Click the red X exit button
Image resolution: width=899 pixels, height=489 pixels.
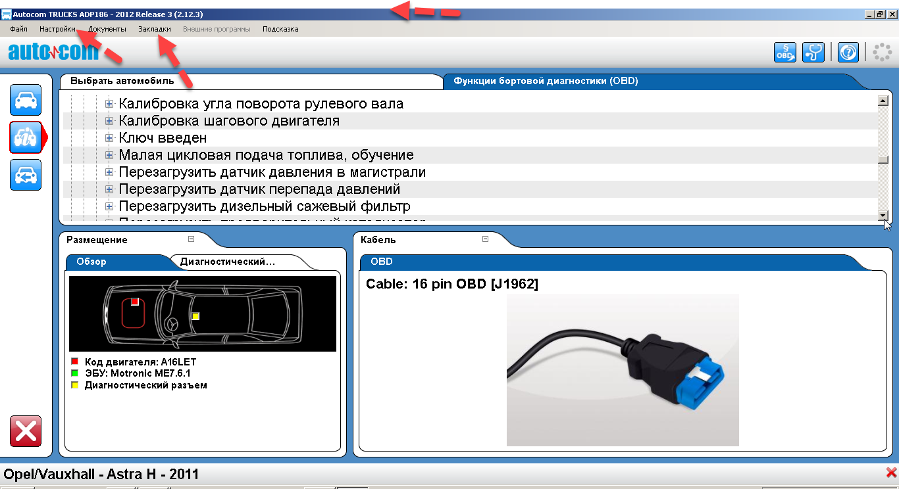[26, 431]
